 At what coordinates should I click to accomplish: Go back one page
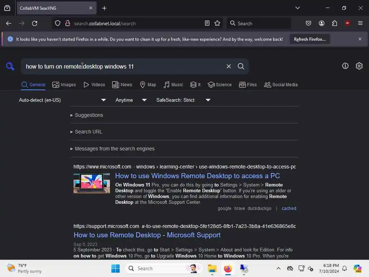(x=9, y=23)
